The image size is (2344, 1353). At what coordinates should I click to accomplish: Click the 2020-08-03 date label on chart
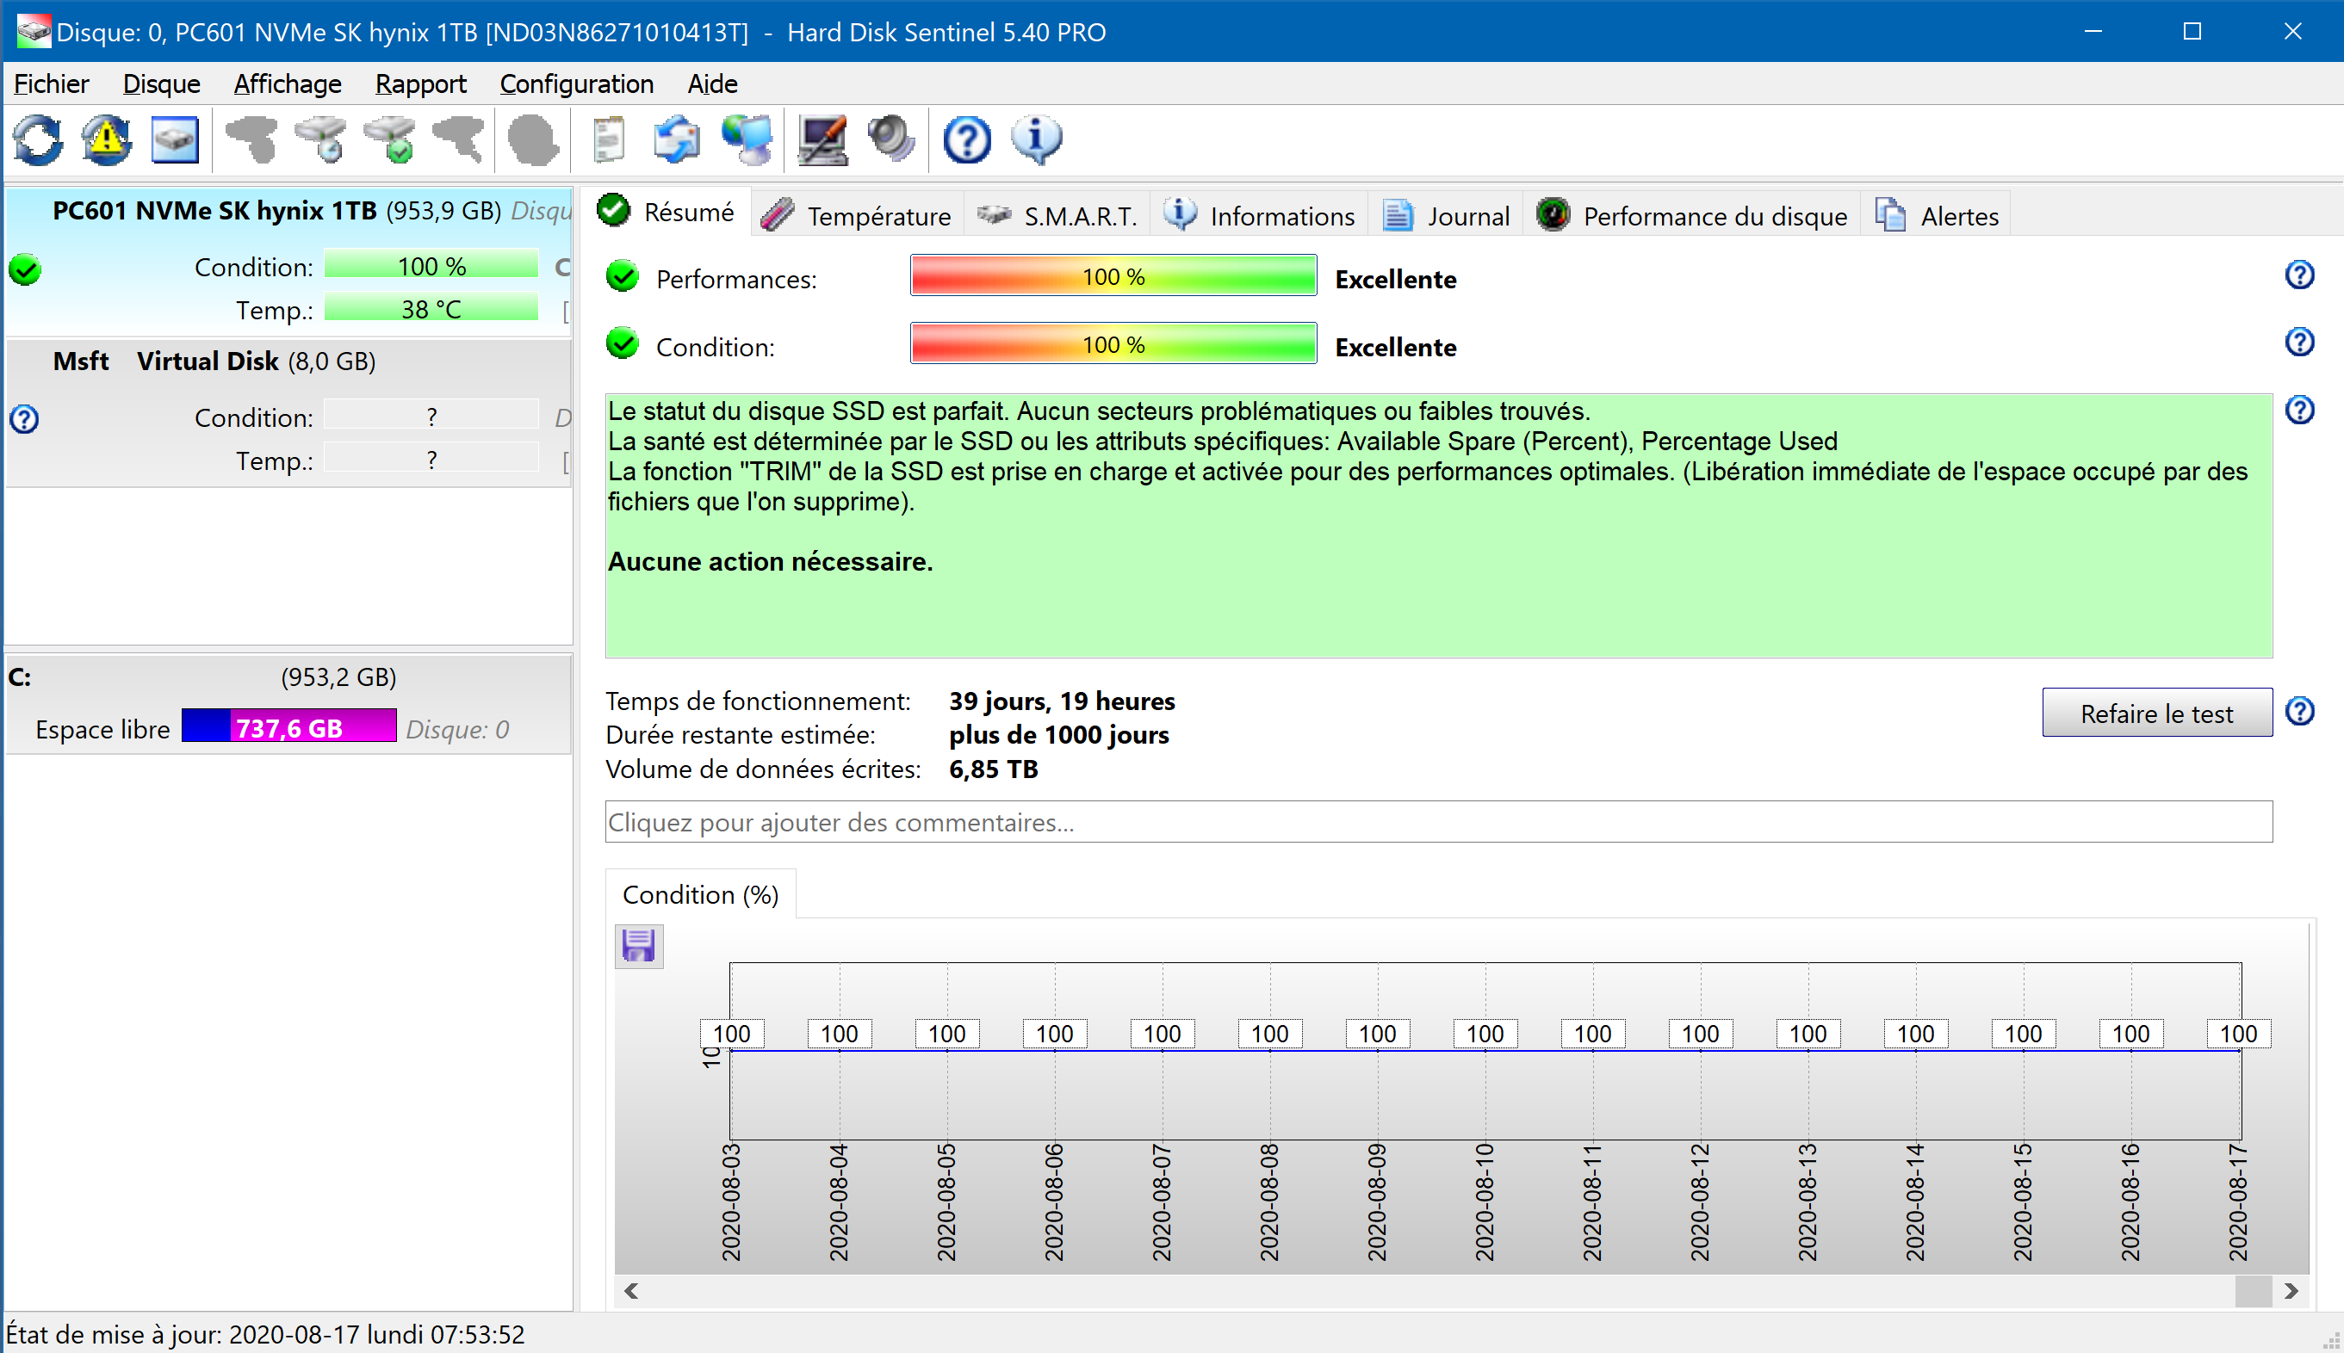click(x=731, y=1202)
